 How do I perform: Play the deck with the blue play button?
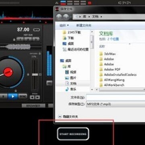(x=13, y=97)
